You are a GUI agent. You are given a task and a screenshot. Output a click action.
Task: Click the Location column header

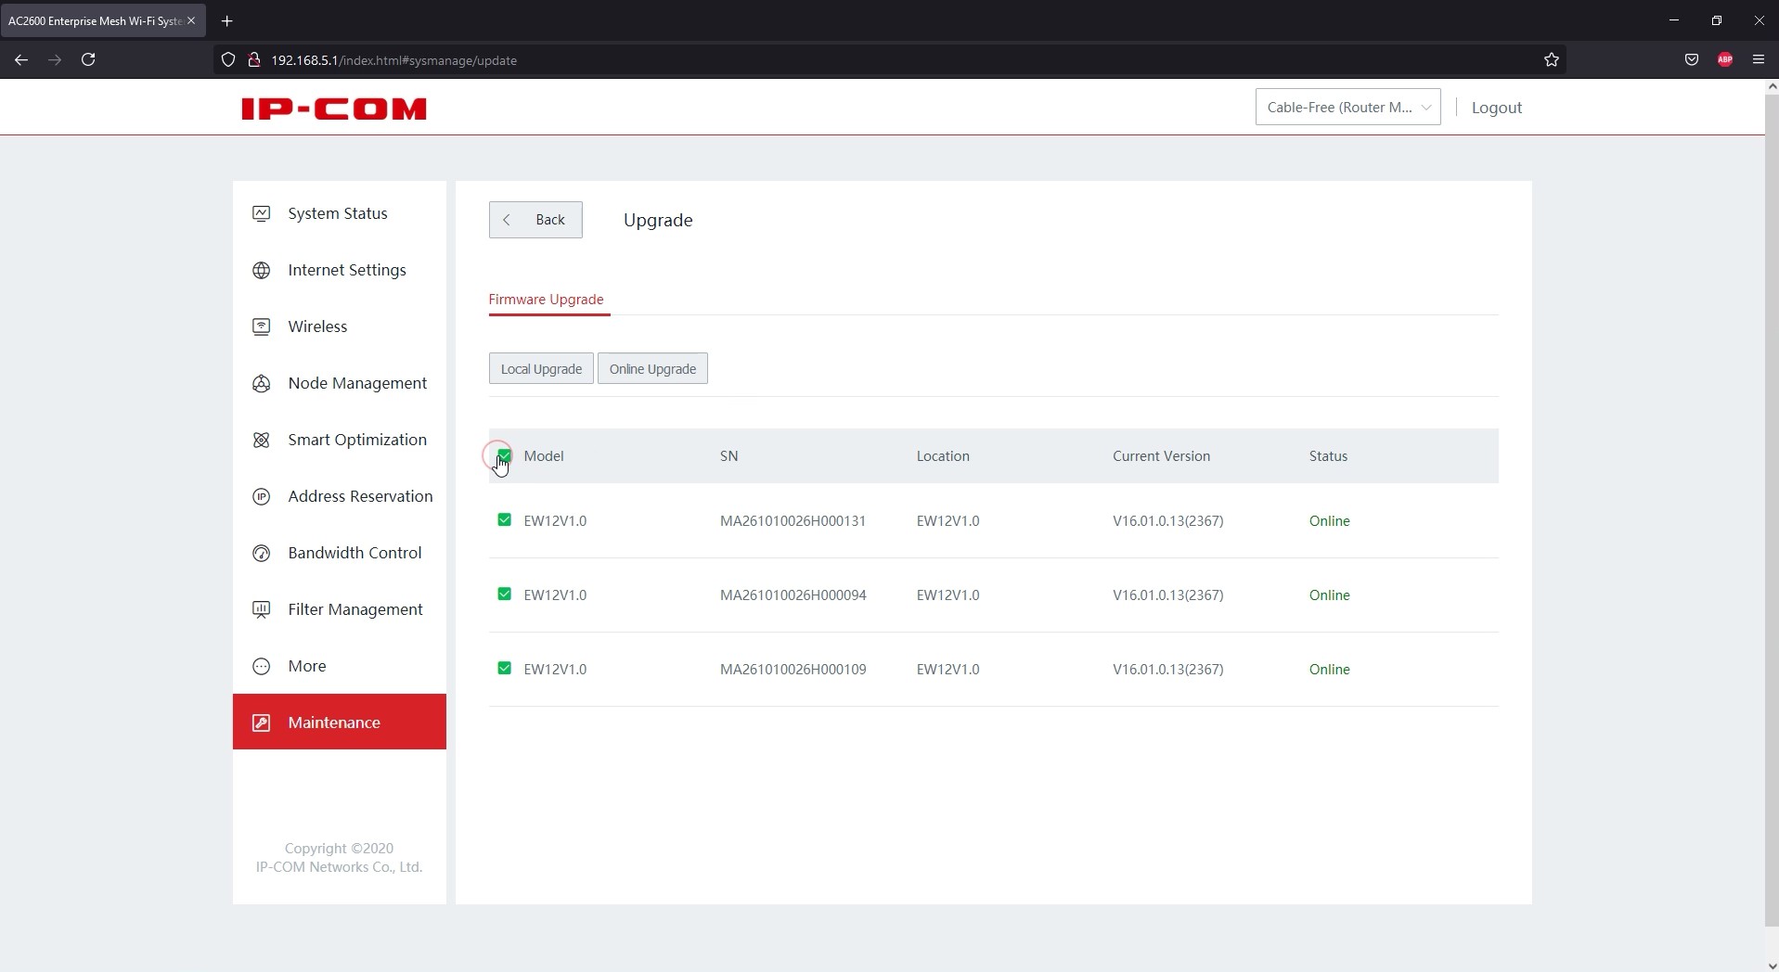coord(943,456)
